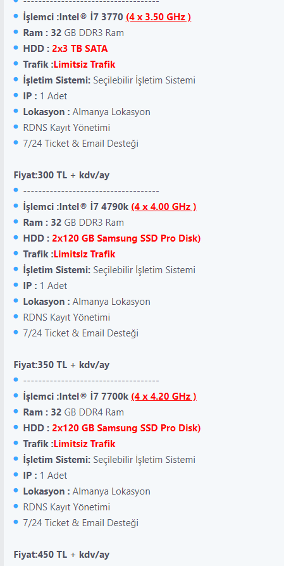Click the underlined (4 x 3.50 GHz) text
The image size is (284, 566).
(x=158, y=17)
